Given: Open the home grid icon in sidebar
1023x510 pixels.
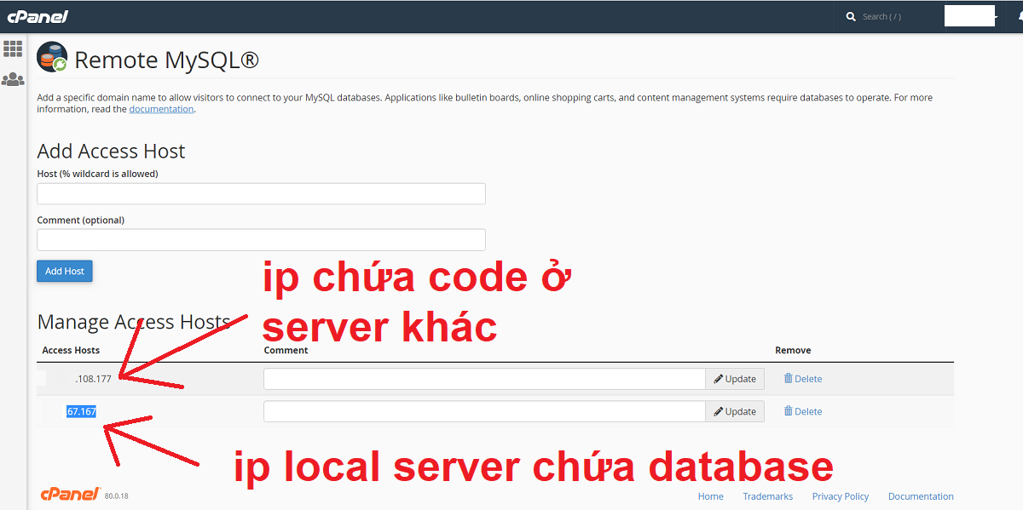Looking at the screenshot, I should point(13,49).
